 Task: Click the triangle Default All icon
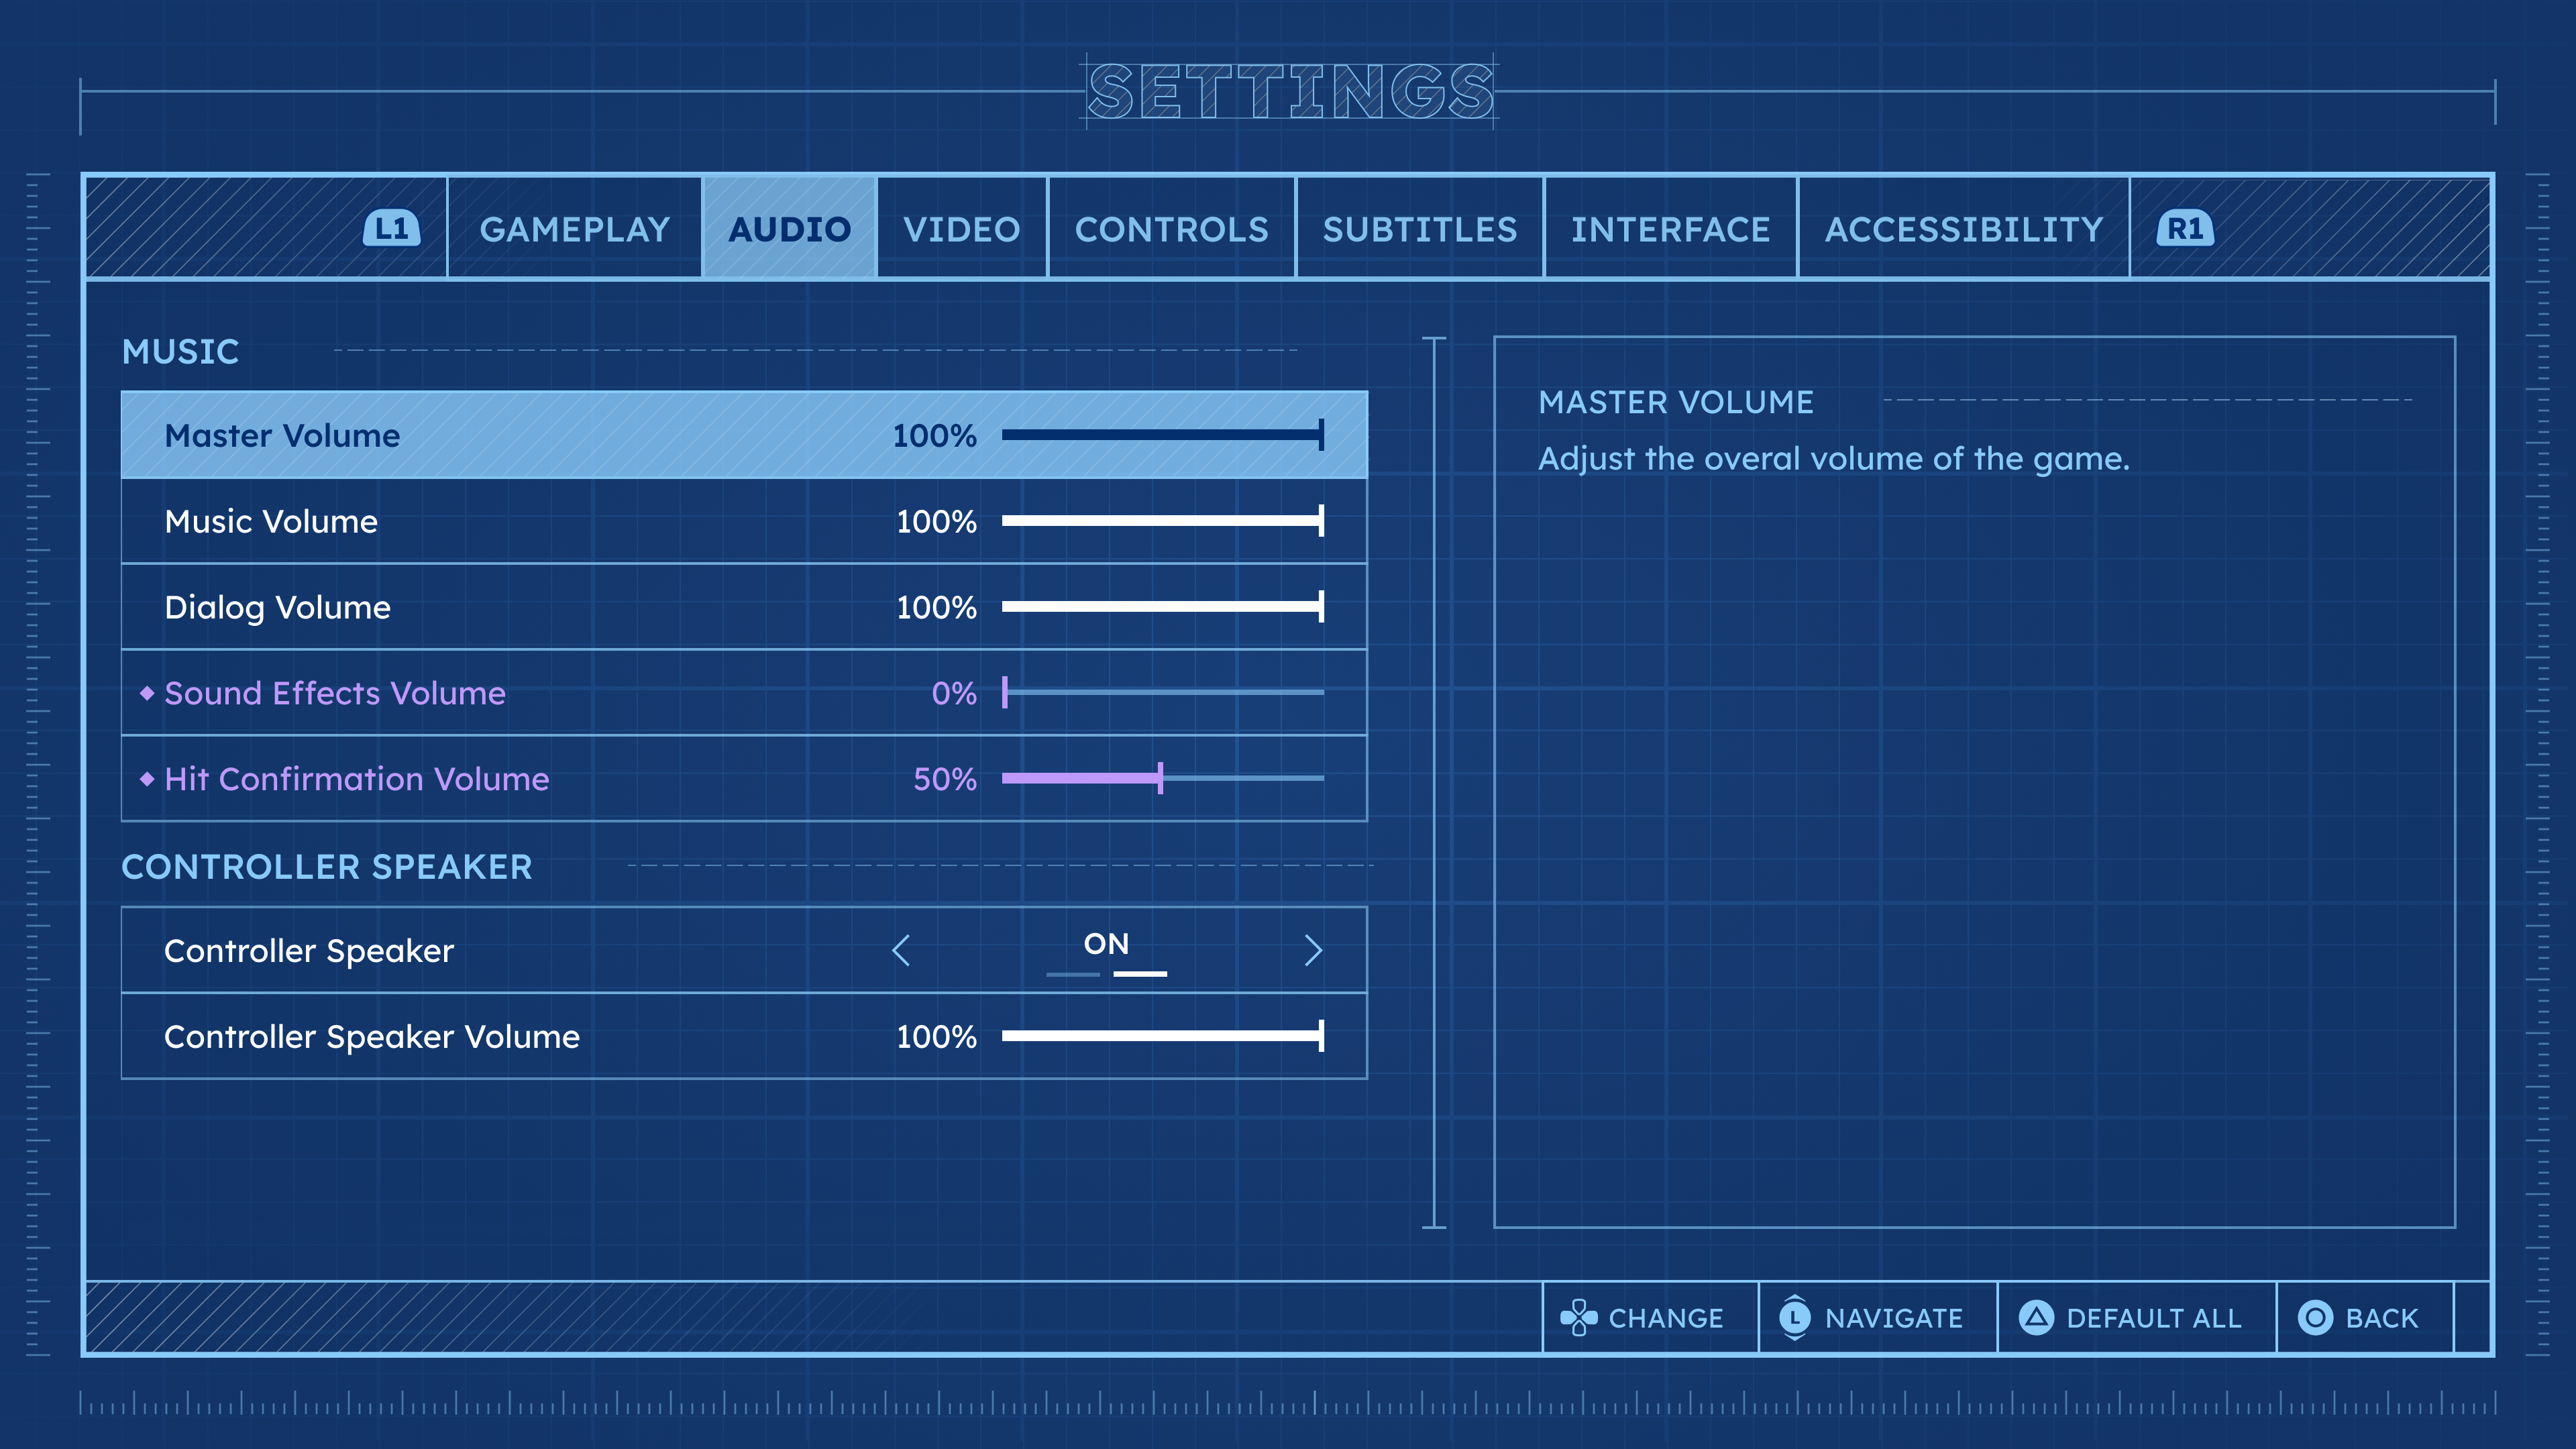coord(2036,1318)
